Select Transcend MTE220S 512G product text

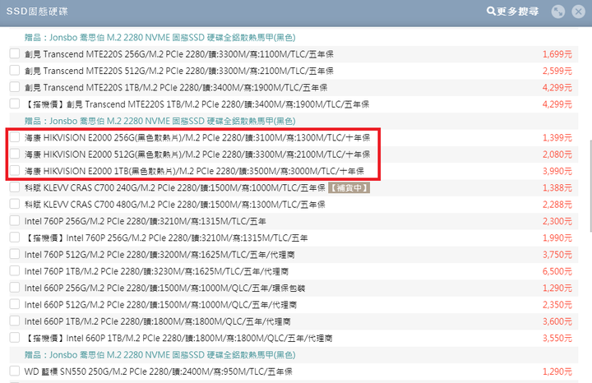[x=179, y=71]
